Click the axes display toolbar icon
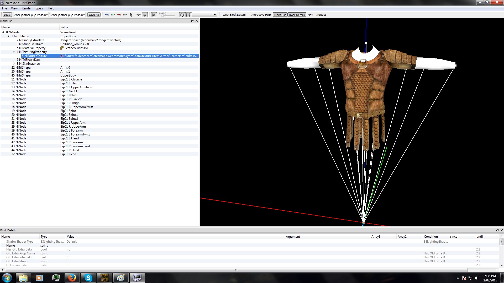504x283 pixels. tap(138, 15)
